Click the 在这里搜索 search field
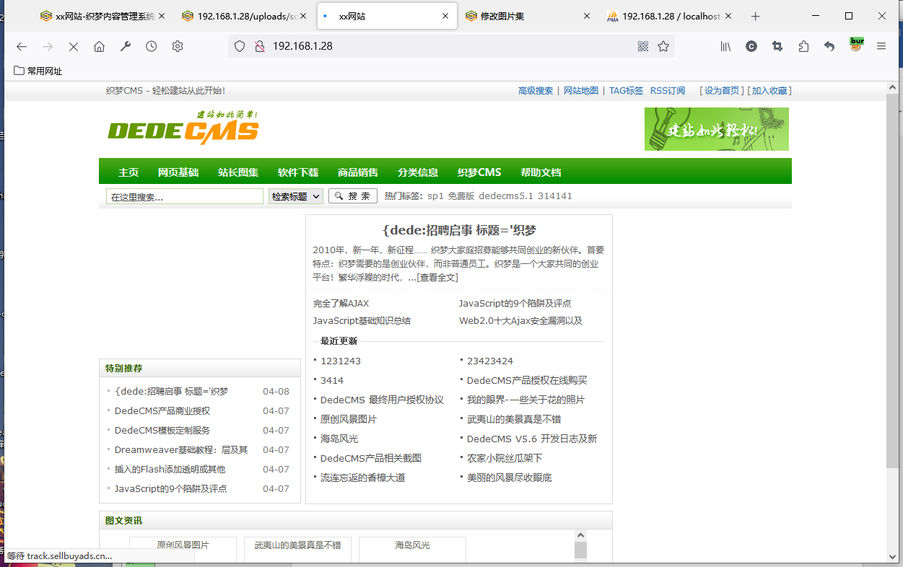 185,196
